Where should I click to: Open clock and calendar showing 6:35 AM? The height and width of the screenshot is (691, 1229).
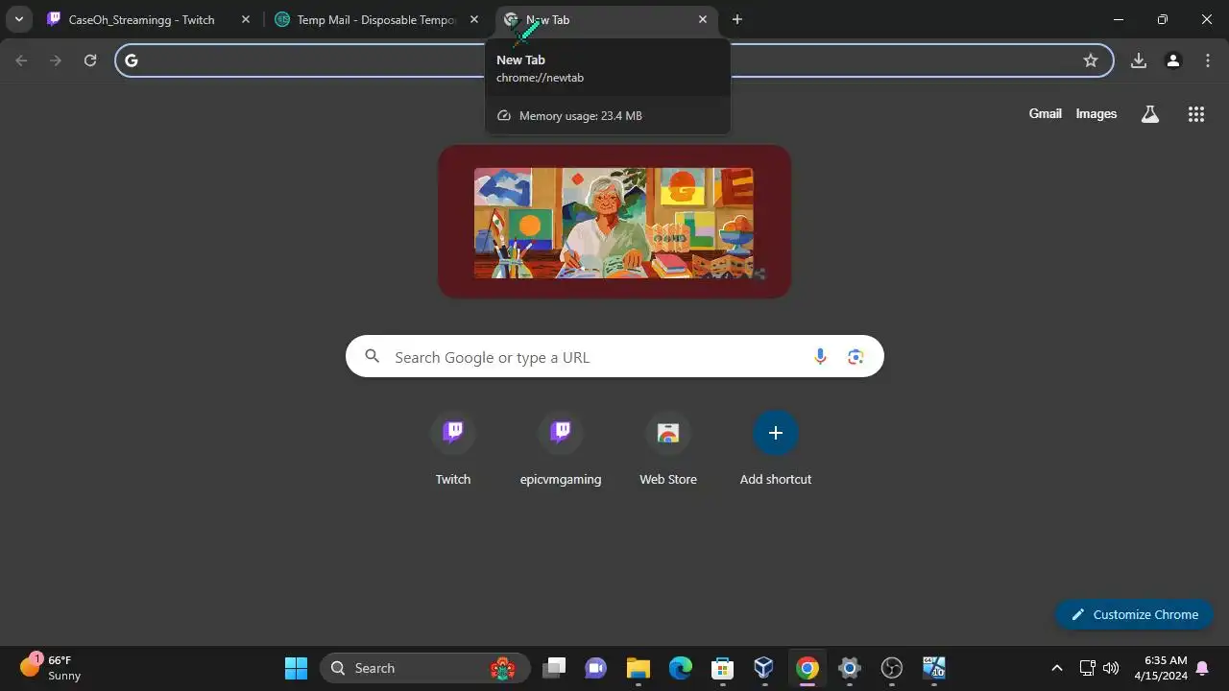coord(1160,668)
